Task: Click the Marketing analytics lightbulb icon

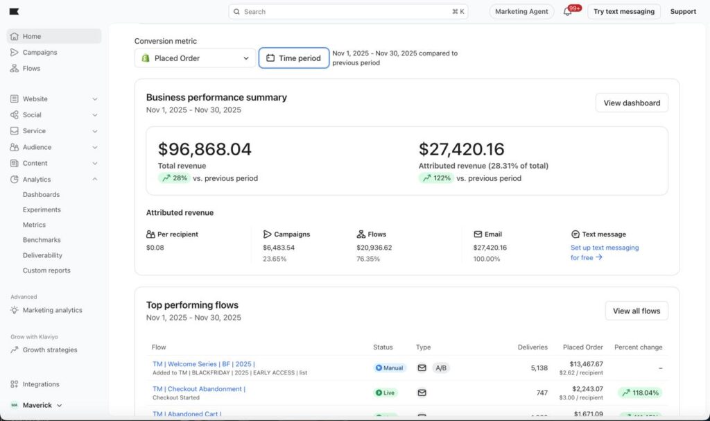Action: pyautogui.click(x=15, y=311)
